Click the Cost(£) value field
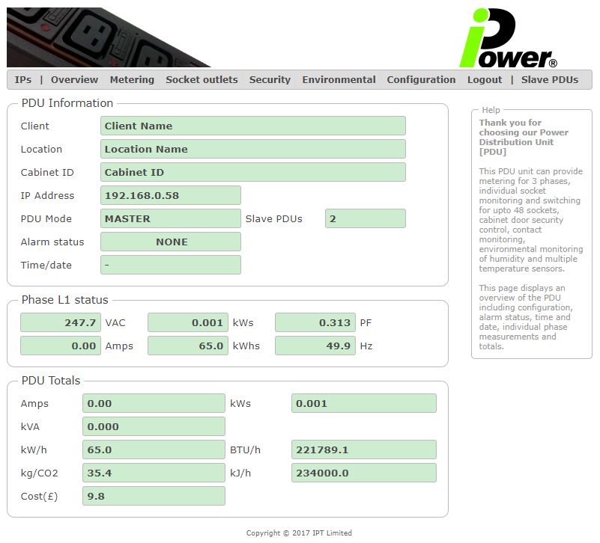This screenshot has width=600, height=543. tap(154, 496)
